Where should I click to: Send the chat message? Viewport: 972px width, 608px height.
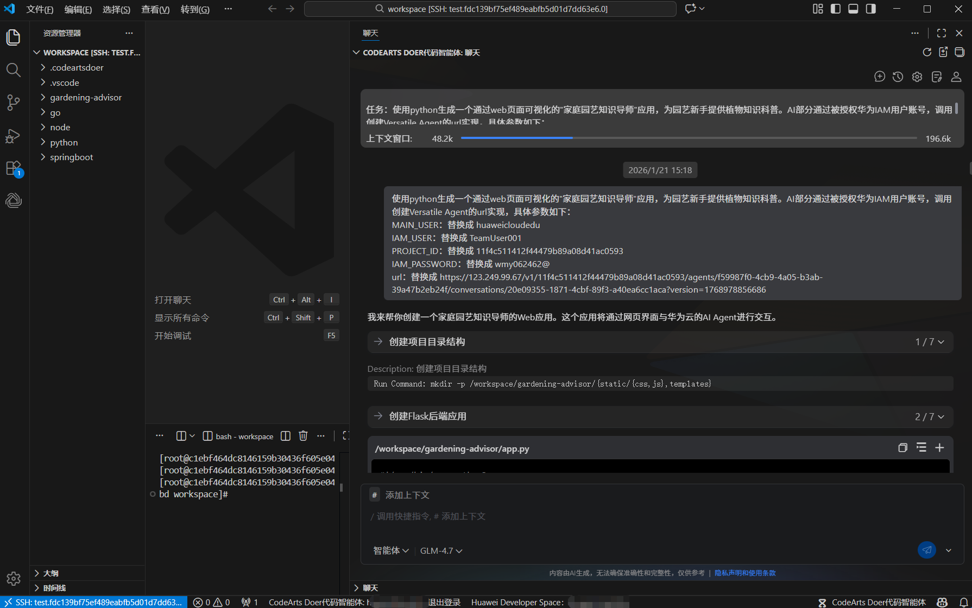click(927, 550)
